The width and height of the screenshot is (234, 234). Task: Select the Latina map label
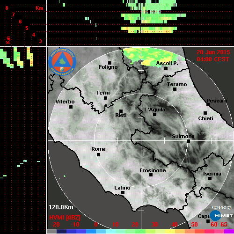(122, 188)
